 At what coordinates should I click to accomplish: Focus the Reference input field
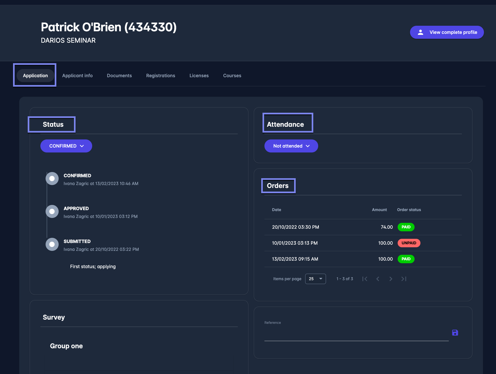(x=356, y=334)
